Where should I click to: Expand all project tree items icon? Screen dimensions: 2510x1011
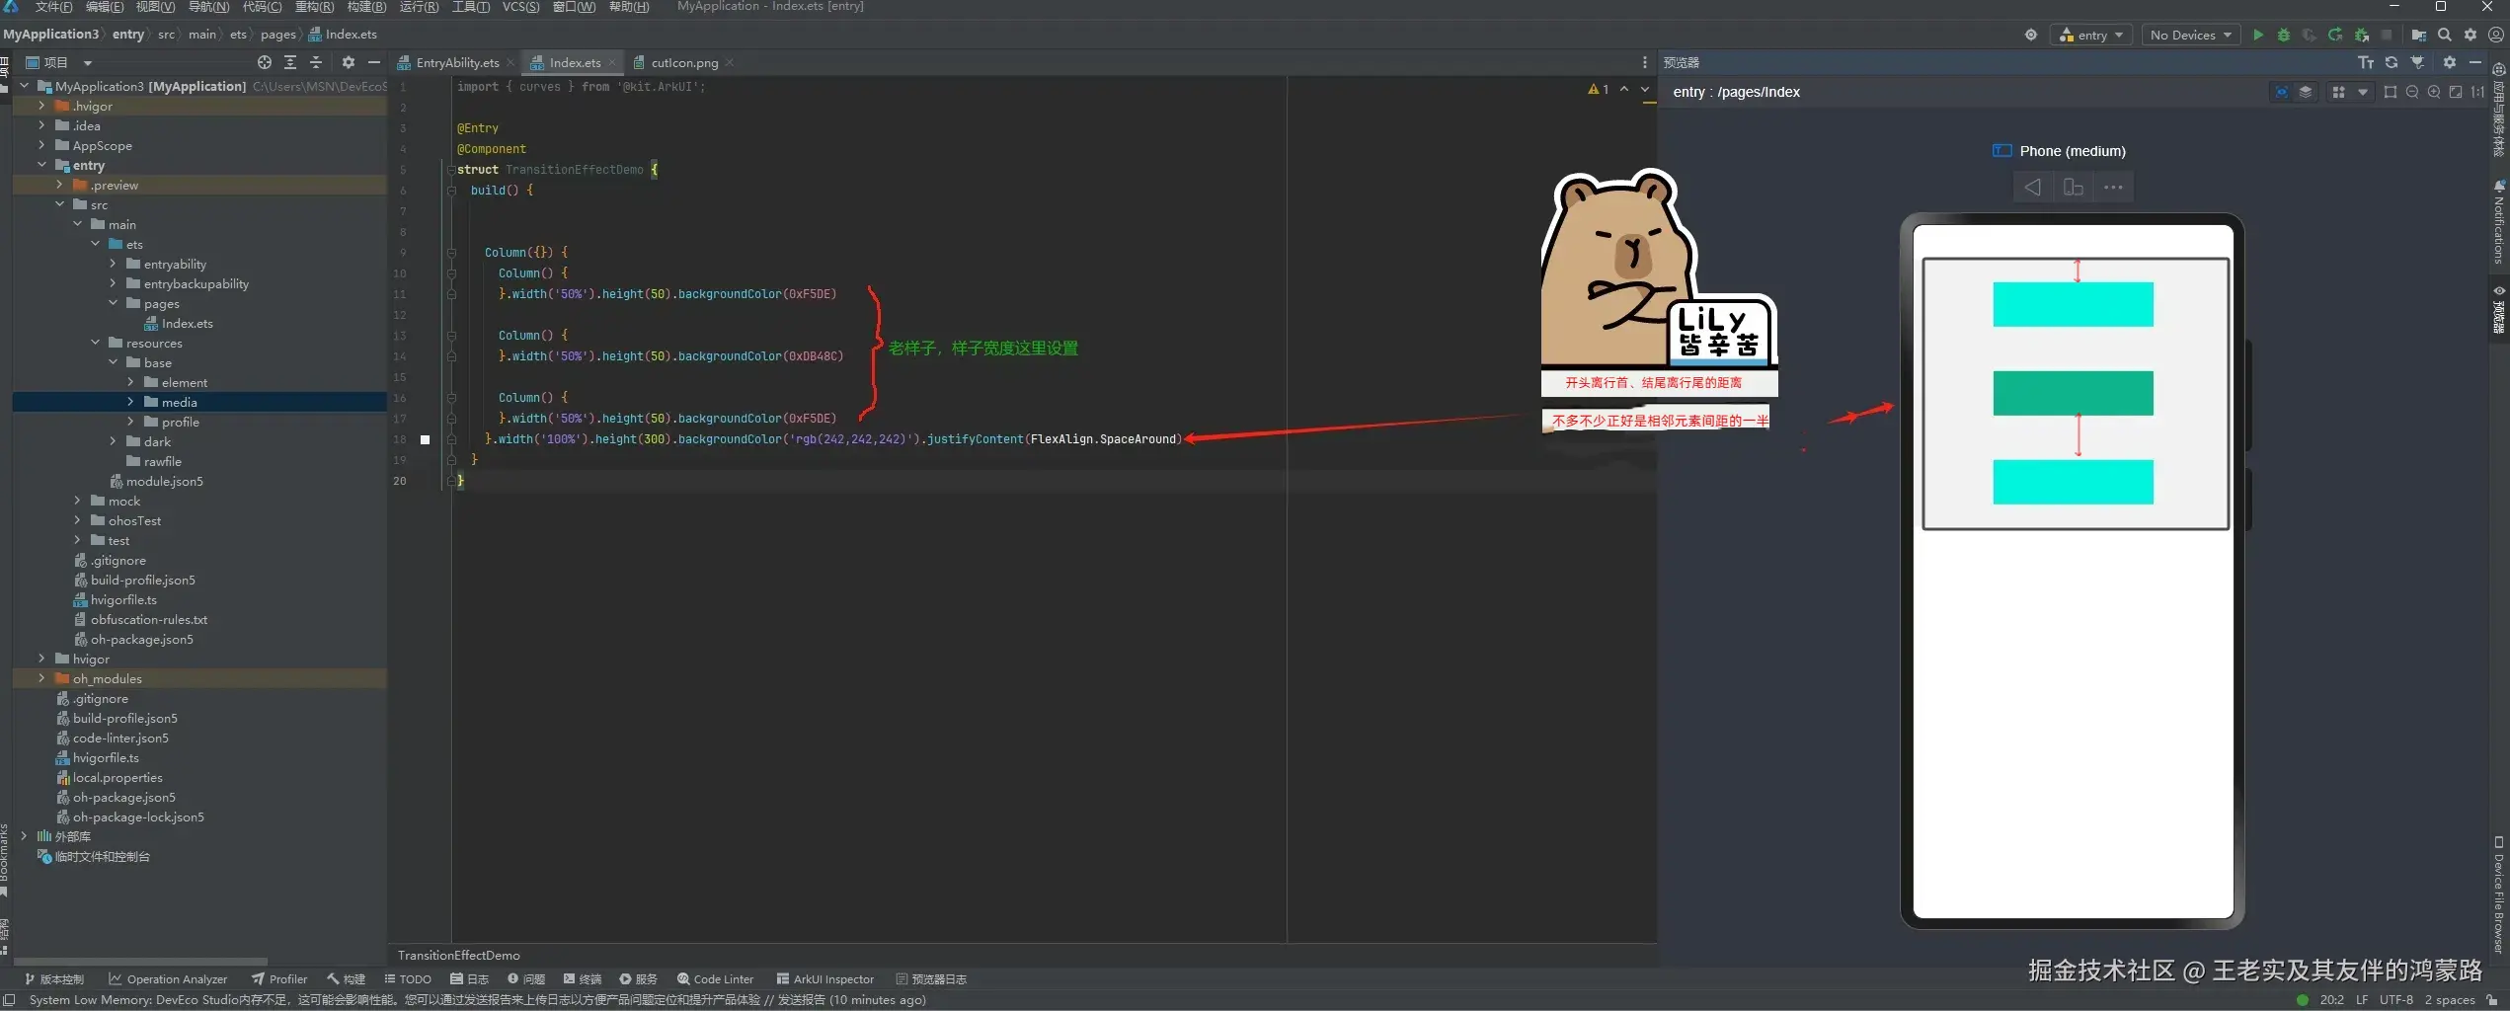click(290, 62)
